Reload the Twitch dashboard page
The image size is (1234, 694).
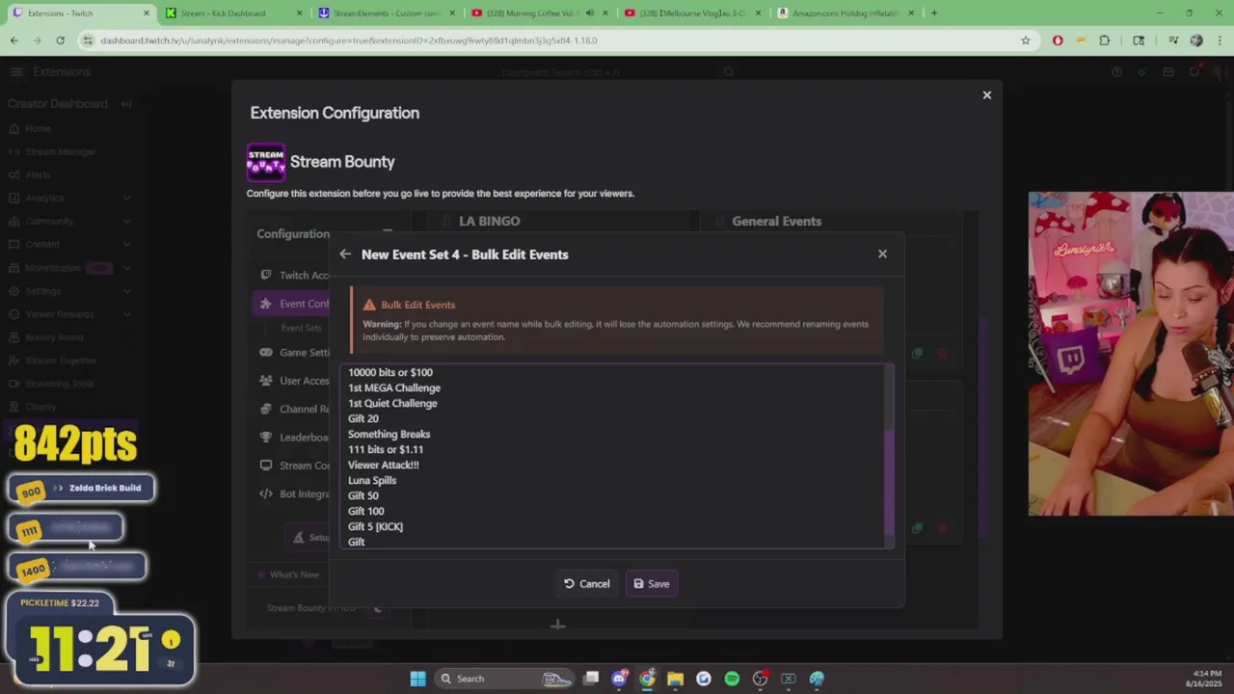click(x=60, y=40)
